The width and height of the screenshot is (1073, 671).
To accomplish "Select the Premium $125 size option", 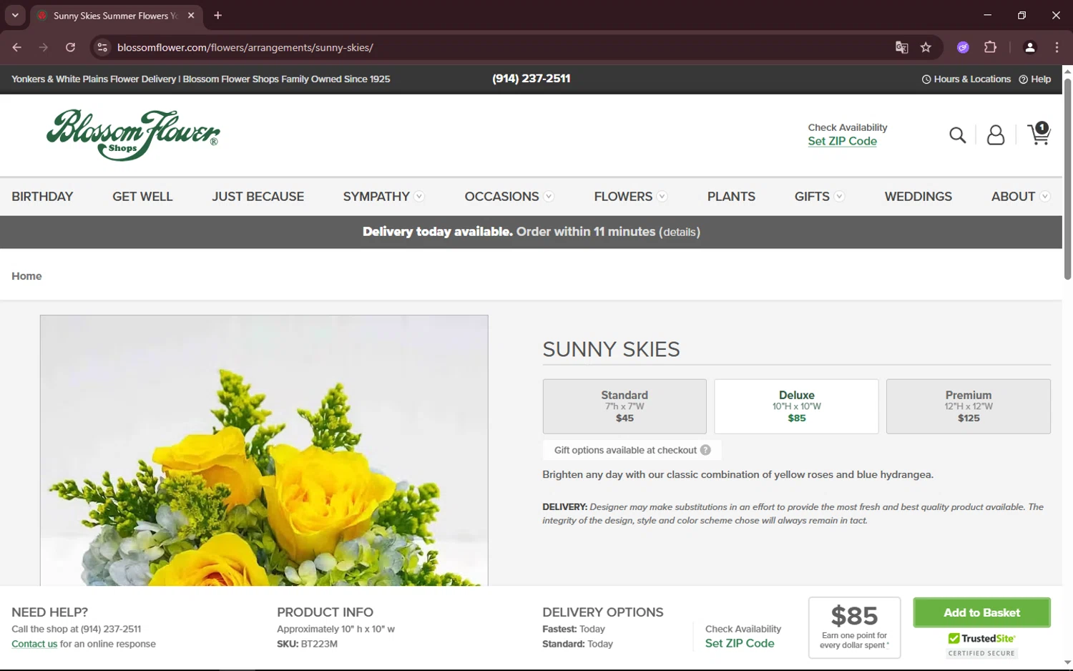I will pyautogui.click(x=969, y=406).
